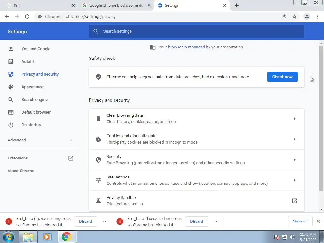This screenshot has height=243, width=324.
Task: Click the shield icon beside Privacy and security
Action: (x=11, y=74)
